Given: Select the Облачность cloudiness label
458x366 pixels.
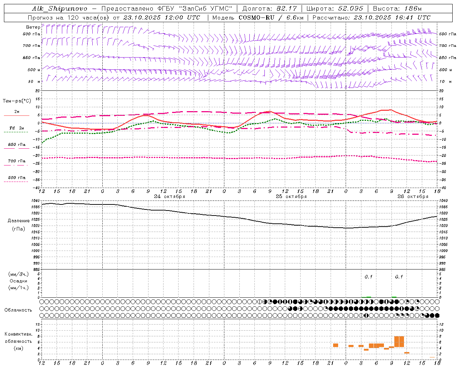Looking at the screenshot, I should tap(18, 310).
